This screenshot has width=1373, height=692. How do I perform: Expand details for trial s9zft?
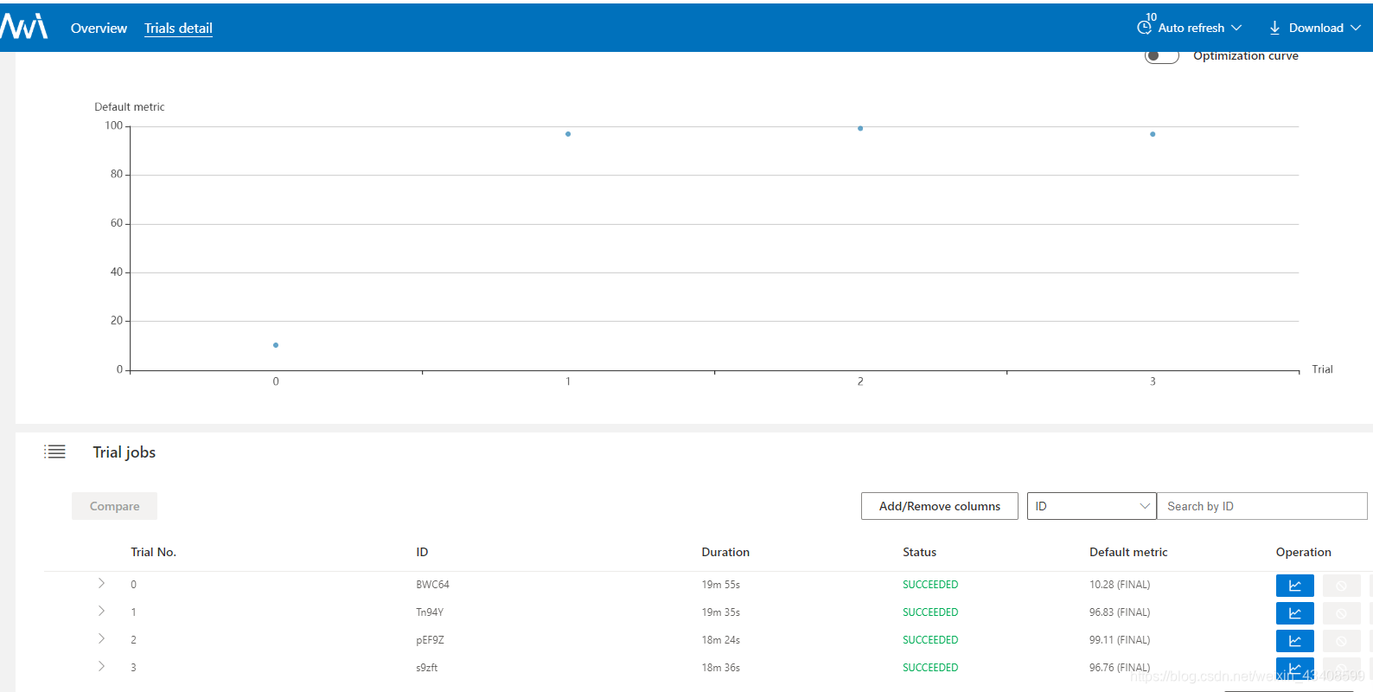pos(101,667)
